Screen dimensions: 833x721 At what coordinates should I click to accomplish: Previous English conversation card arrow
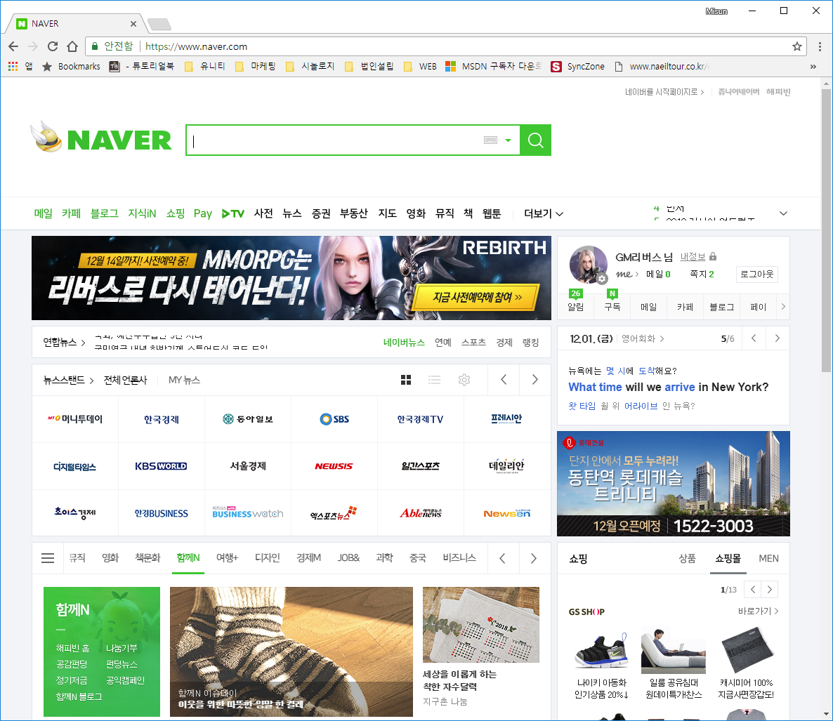pos(754,338)
